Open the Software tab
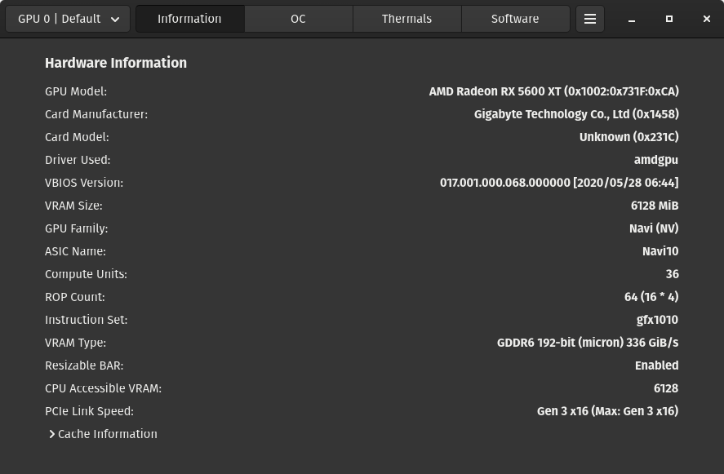This screenshot has height=474, width=724. tap(515, 19)
